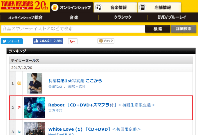Open the Reboot album cover thumbnail
198x135 pixels.
coord(35,108)
